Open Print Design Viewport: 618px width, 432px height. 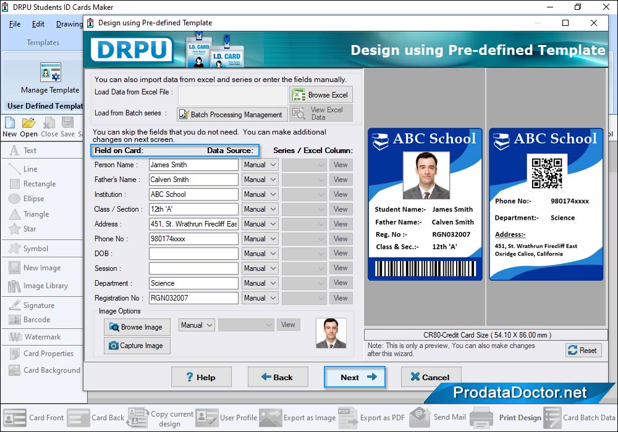(x=506, y=417)
